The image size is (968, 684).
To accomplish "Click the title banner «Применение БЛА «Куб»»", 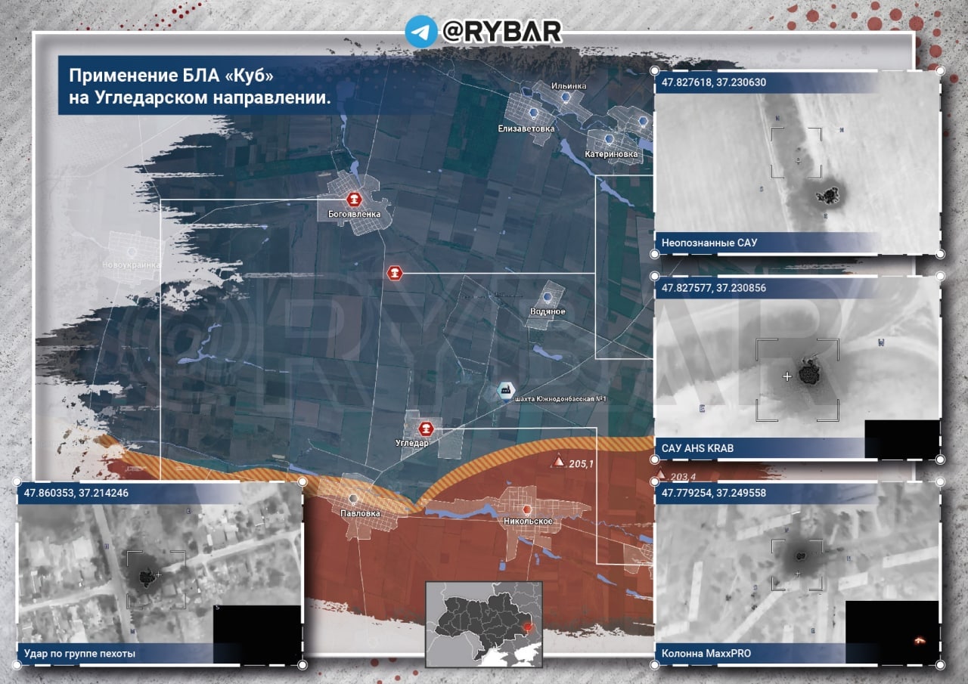I will pyautogui.click(x=200, y=87).
